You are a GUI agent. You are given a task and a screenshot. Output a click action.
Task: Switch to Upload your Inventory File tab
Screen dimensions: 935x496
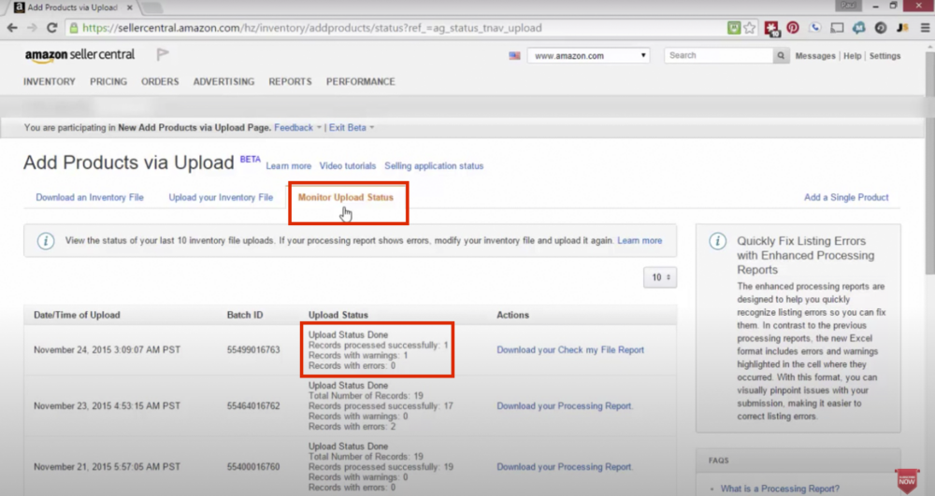tap(221, 197)
